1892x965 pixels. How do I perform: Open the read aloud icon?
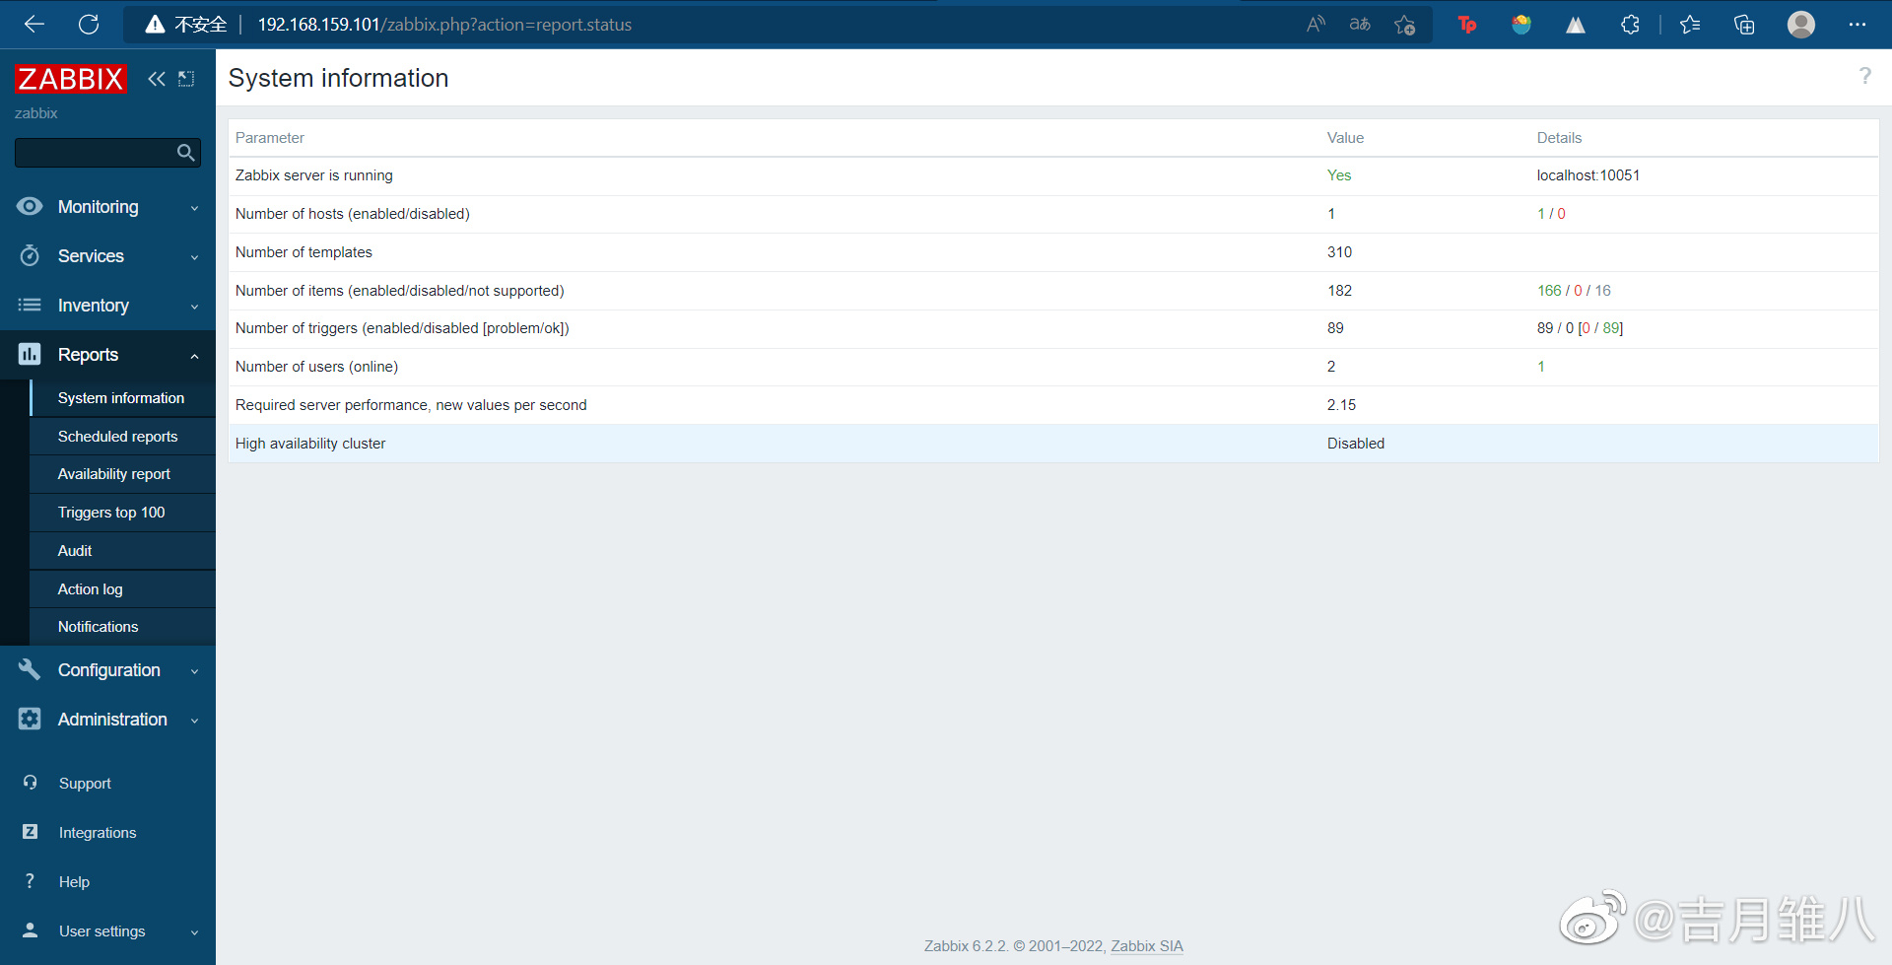(1316, 25)
